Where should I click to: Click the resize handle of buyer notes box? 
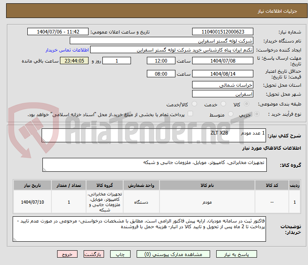pos(15,239)
